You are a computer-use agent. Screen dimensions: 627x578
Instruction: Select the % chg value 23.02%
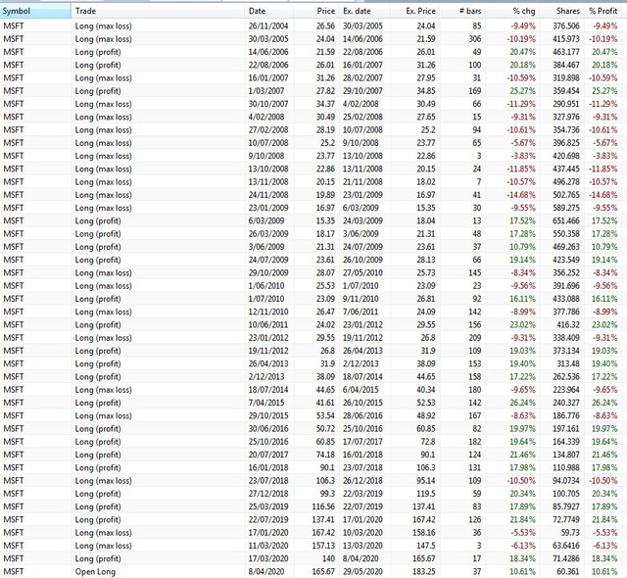[x=522, y=325]
